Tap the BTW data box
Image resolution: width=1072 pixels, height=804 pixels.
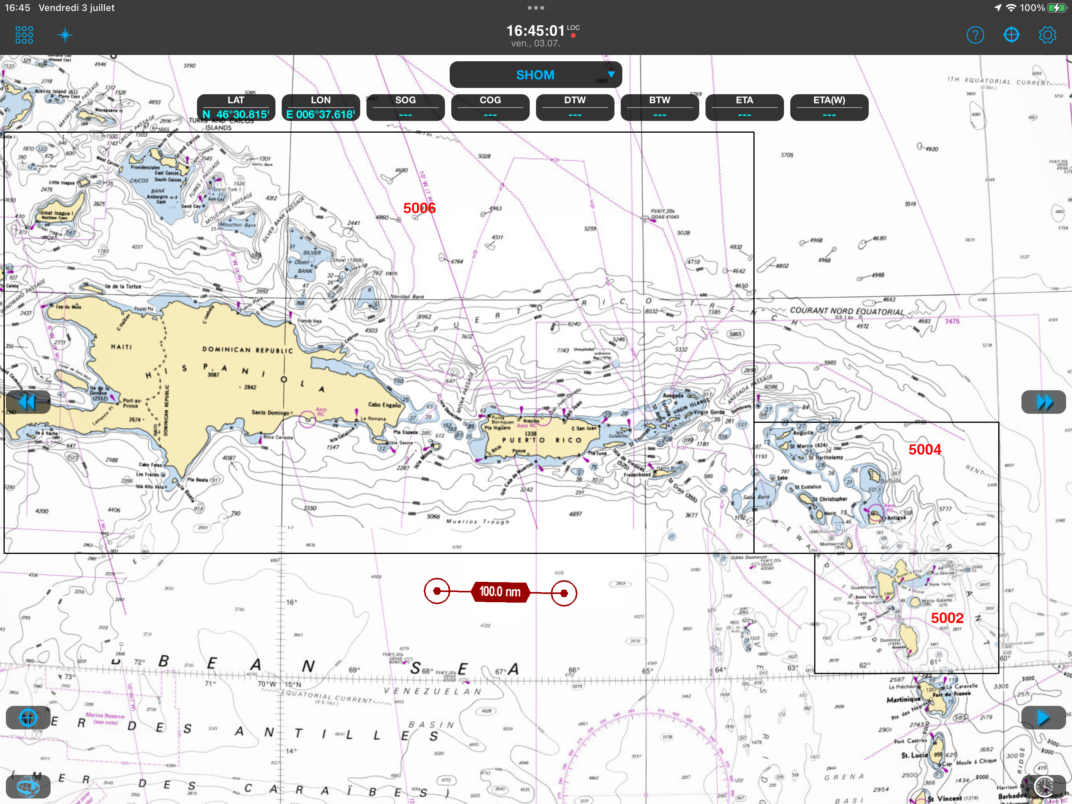pos(660,107)
